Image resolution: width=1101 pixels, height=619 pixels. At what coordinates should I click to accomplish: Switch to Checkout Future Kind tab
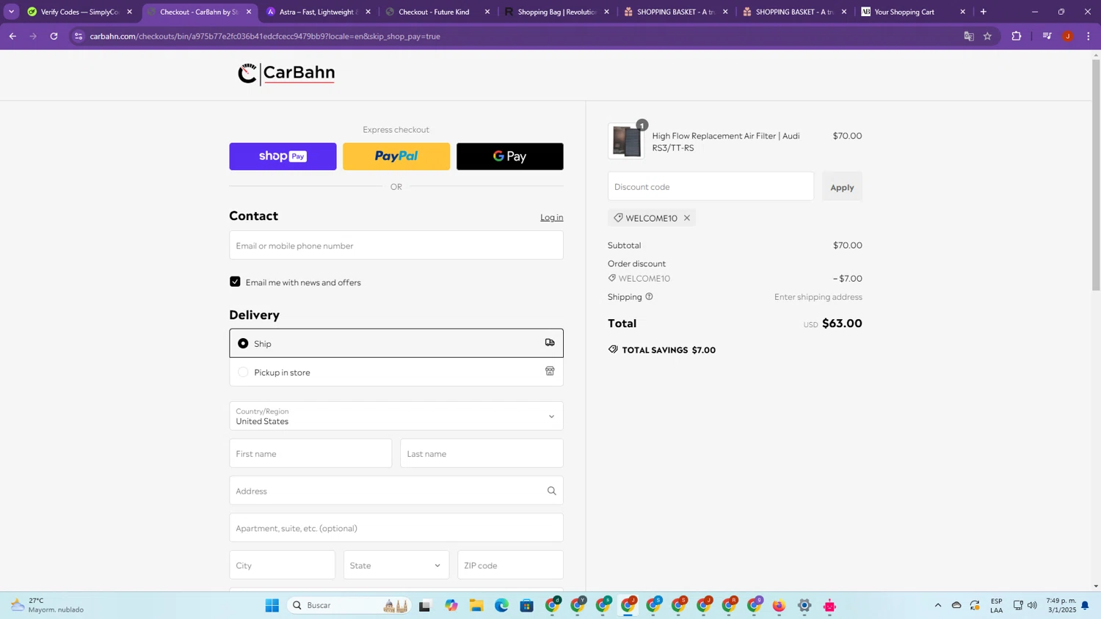coord(438,12)
